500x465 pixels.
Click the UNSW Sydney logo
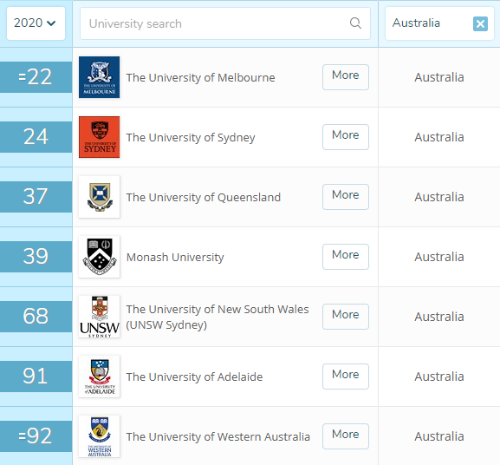[x=99, y=317]
